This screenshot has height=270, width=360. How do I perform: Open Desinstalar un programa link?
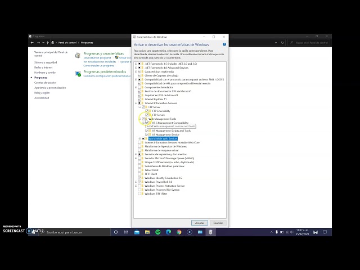point(97,58)
